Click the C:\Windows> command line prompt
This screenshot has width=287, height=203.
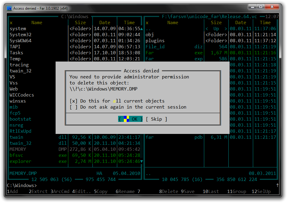coord(22,186)
